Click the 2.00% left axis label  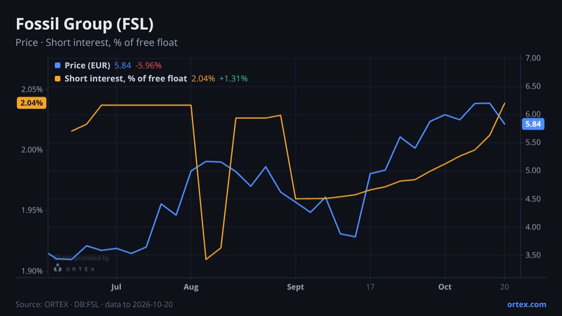click(33, 150)
